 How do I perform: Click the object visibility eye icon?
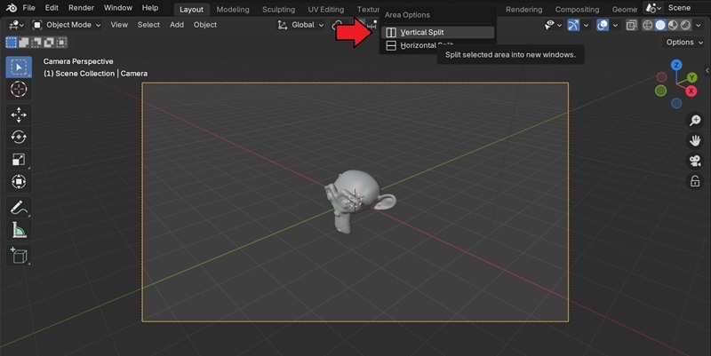pyautogui.click(x=549, y=25)
